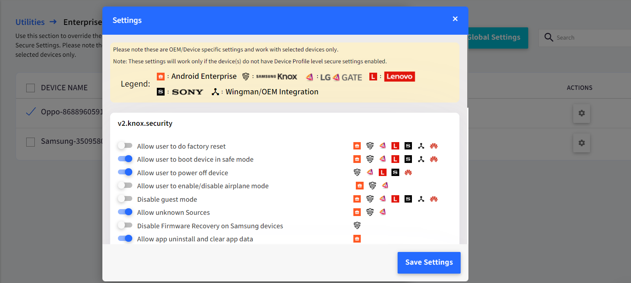Check the DEVICE NAME select-all checkbox
The image size is (631, 283).
pos(30,88)
